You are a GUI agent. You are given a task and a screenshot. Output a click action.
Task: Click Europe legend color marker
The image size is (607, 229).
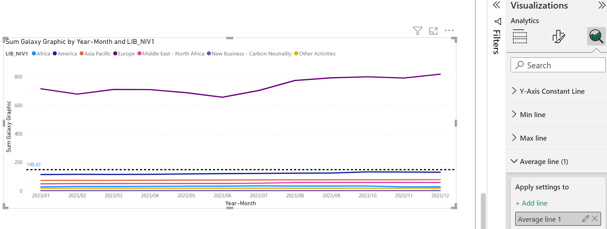tap(115, 53)
